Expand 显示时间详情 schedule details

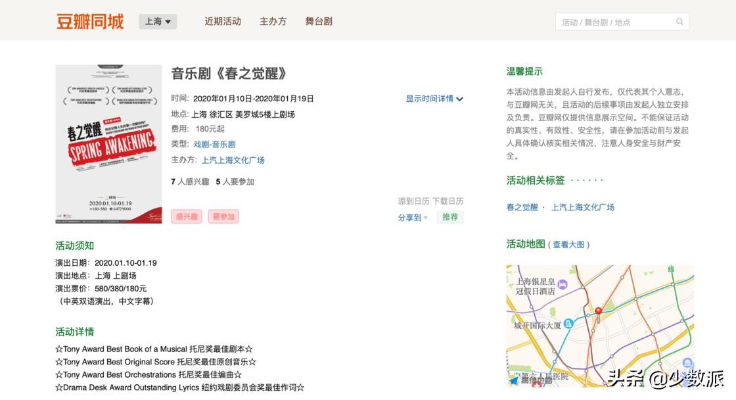click(x=434, y=99)
